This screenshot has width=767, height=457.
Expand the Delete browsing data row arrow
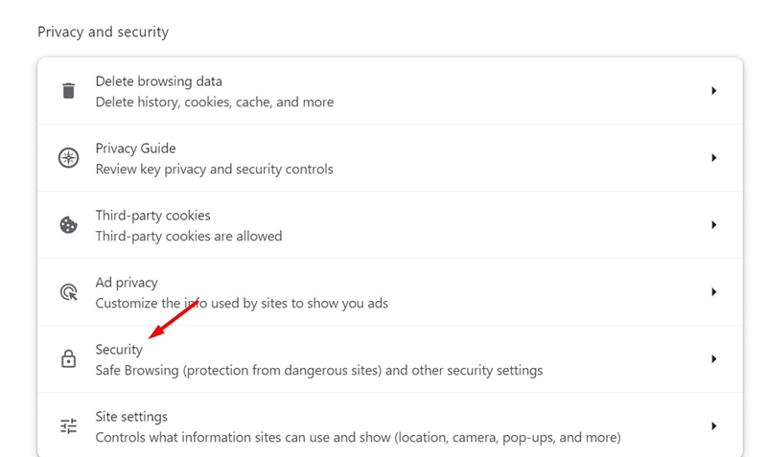coord(713,91)
